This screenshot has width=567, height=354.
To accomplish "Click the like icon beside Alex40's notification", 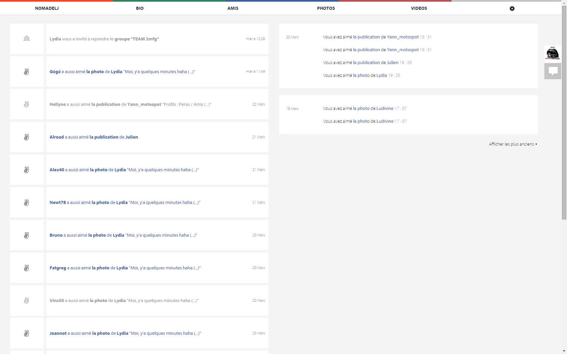I will click(x=27, y=170).
